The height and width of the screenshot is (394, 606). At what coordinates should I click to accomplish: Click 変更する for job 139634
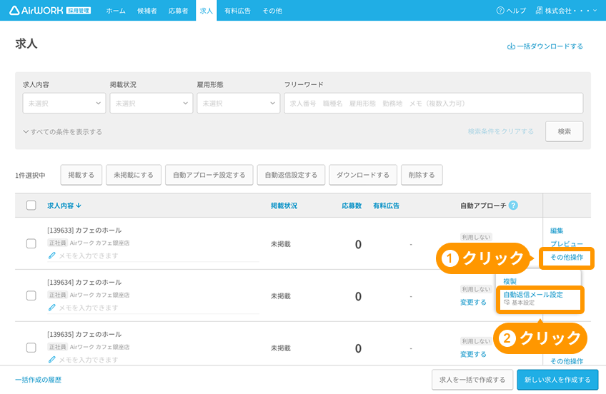(473, 302)
